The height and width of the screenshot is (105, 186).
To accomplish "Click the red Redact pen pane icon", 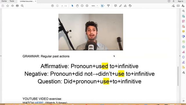I will 183,52.
